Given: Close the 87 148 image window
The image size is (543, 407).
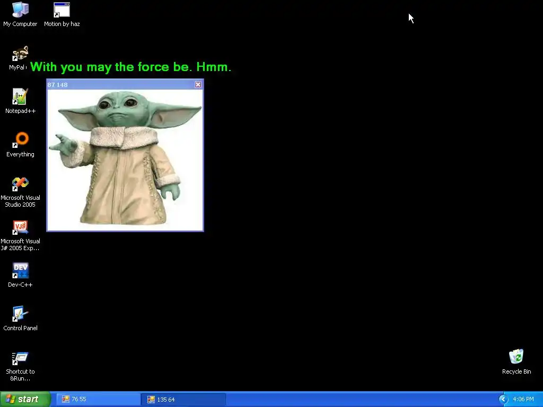Looking at the screenshot, I should (x=198, y=84).
